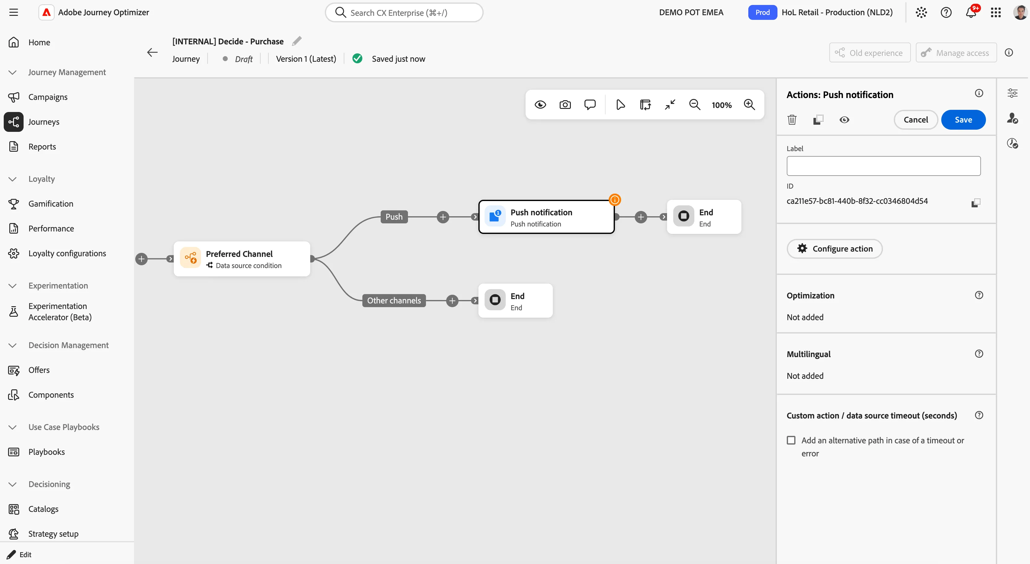Open the notifications bell
The width and height of the screenshot is (1030, 564).
pyautogui.click(x=971, y=12)
